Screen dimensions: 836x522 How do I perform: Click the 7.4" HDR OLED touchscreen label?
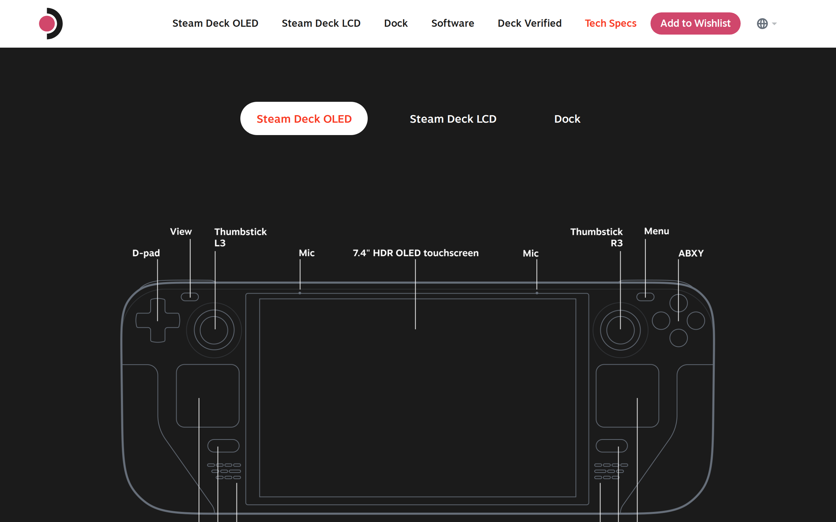(x=416, y=253)
